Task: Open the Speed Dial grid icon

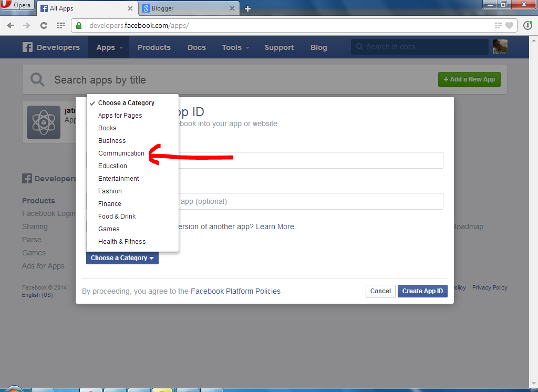Action: tap(61, 25)
